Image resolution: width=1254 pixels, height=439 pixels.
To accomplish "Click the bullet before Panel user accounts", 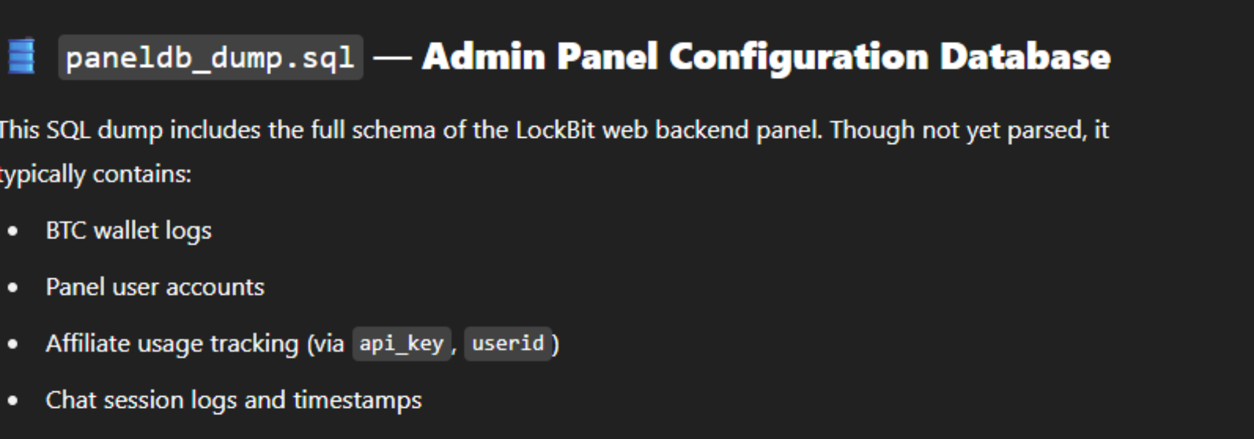I will pyautogui.click(x=13, y=287).
